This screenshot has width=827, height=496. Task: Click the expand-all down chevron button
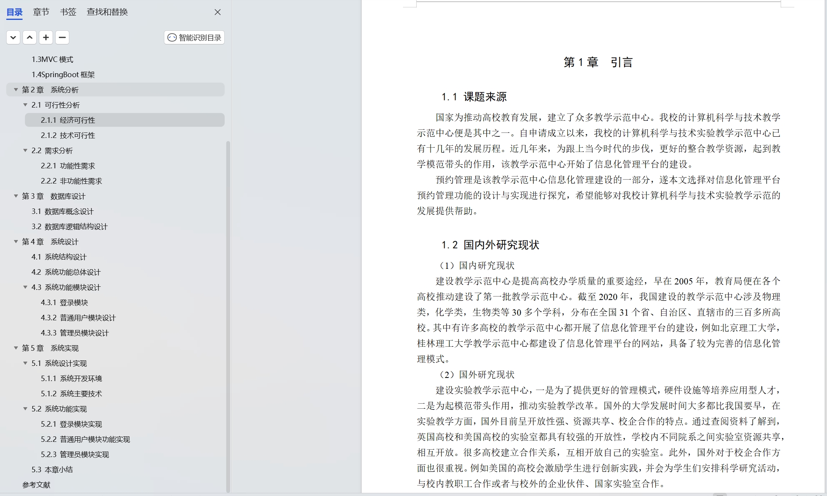pos(13,37)
